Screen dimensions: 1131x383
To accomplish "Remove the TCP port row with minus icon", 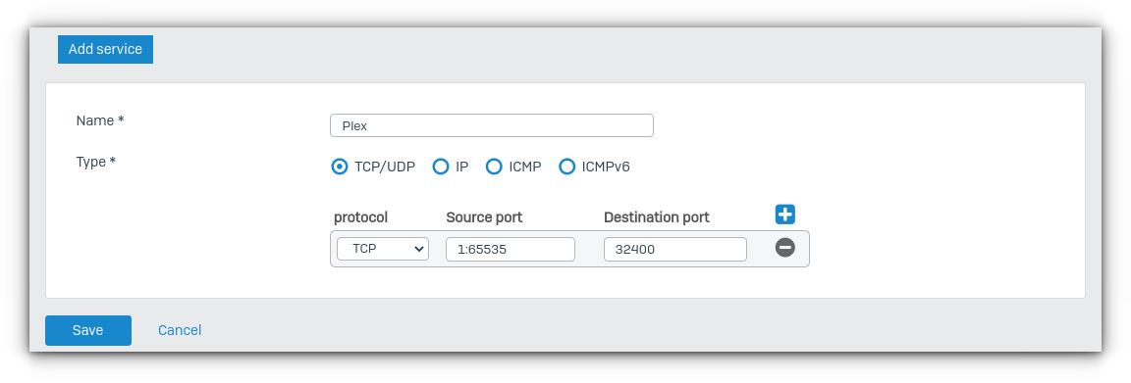I will [x=784, y=248].
